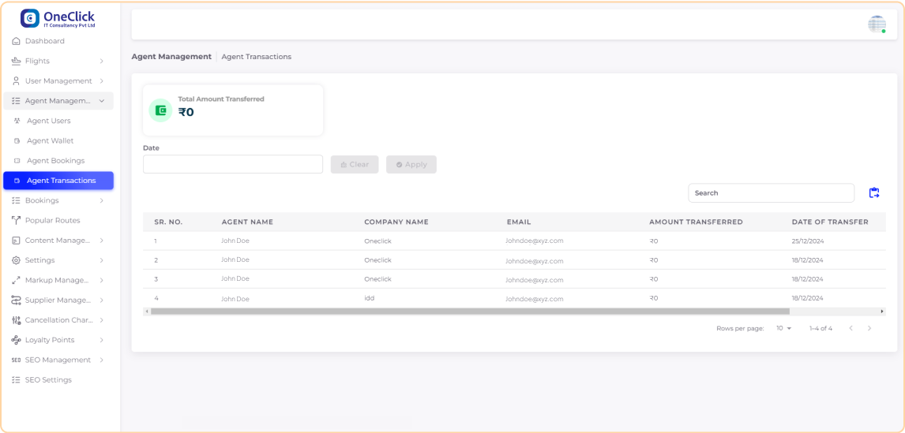Click the export clipboard icon beside Search
This screenshot has width=905, height=433.
pos(873,193)
